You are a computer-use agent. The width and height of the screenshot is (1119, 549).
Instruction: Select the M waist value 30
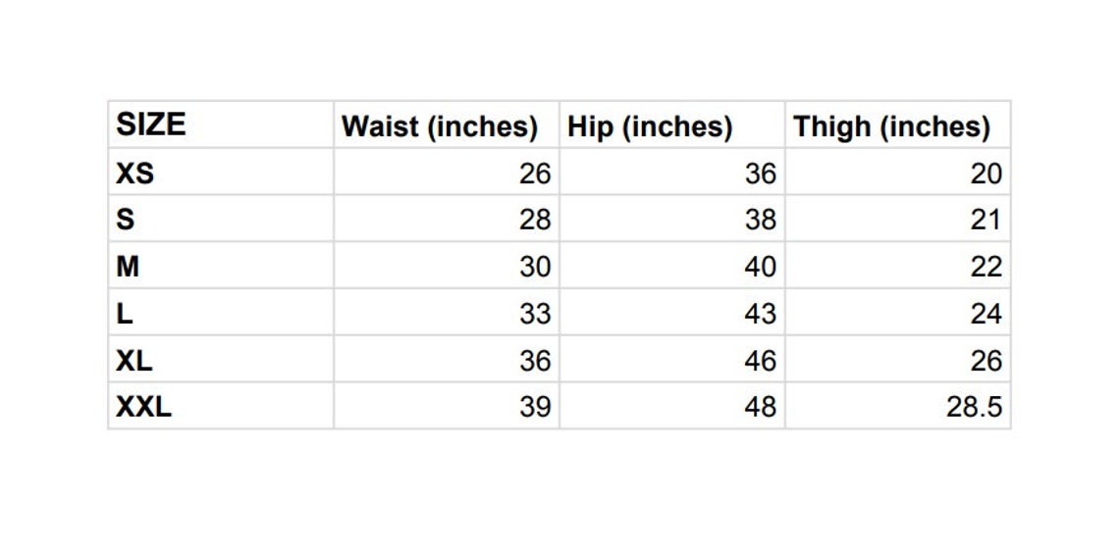coord(535,267)
